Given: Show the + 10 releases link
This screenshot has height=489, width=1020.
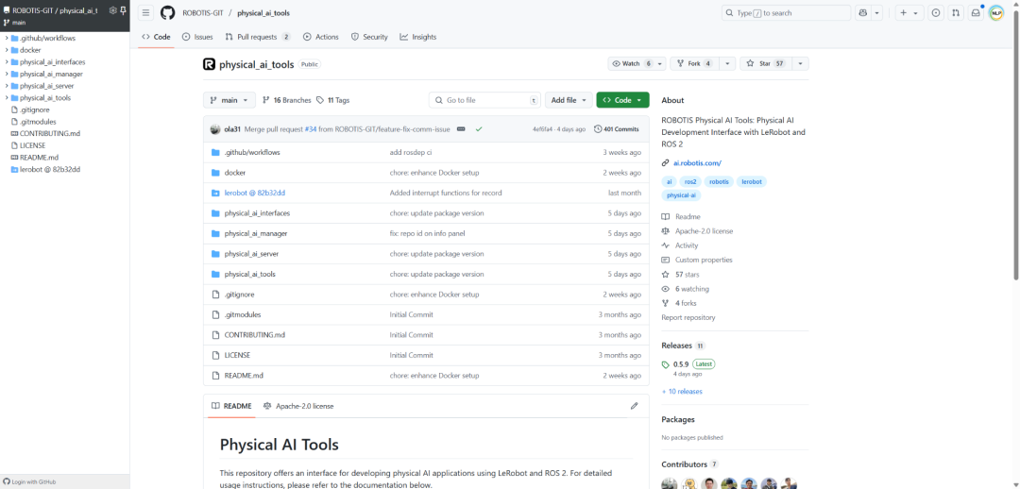Looking at the screenshot, I should point(682,392).
